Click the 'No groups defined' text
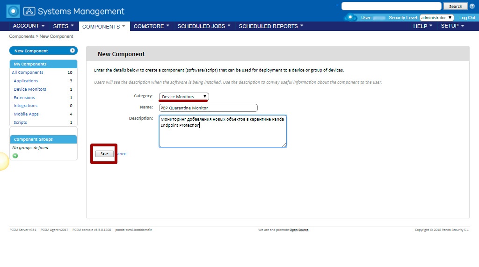Screen dimensions: 479x267 (30, 148)
